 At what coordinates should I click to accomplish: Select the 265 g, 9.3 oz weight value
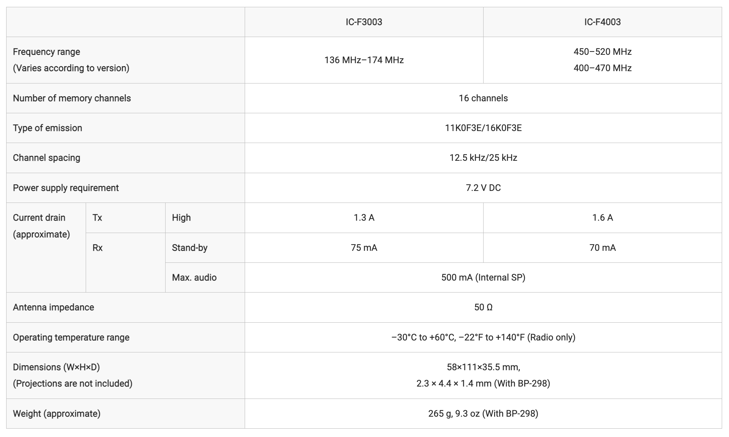[x=483, y=413]
